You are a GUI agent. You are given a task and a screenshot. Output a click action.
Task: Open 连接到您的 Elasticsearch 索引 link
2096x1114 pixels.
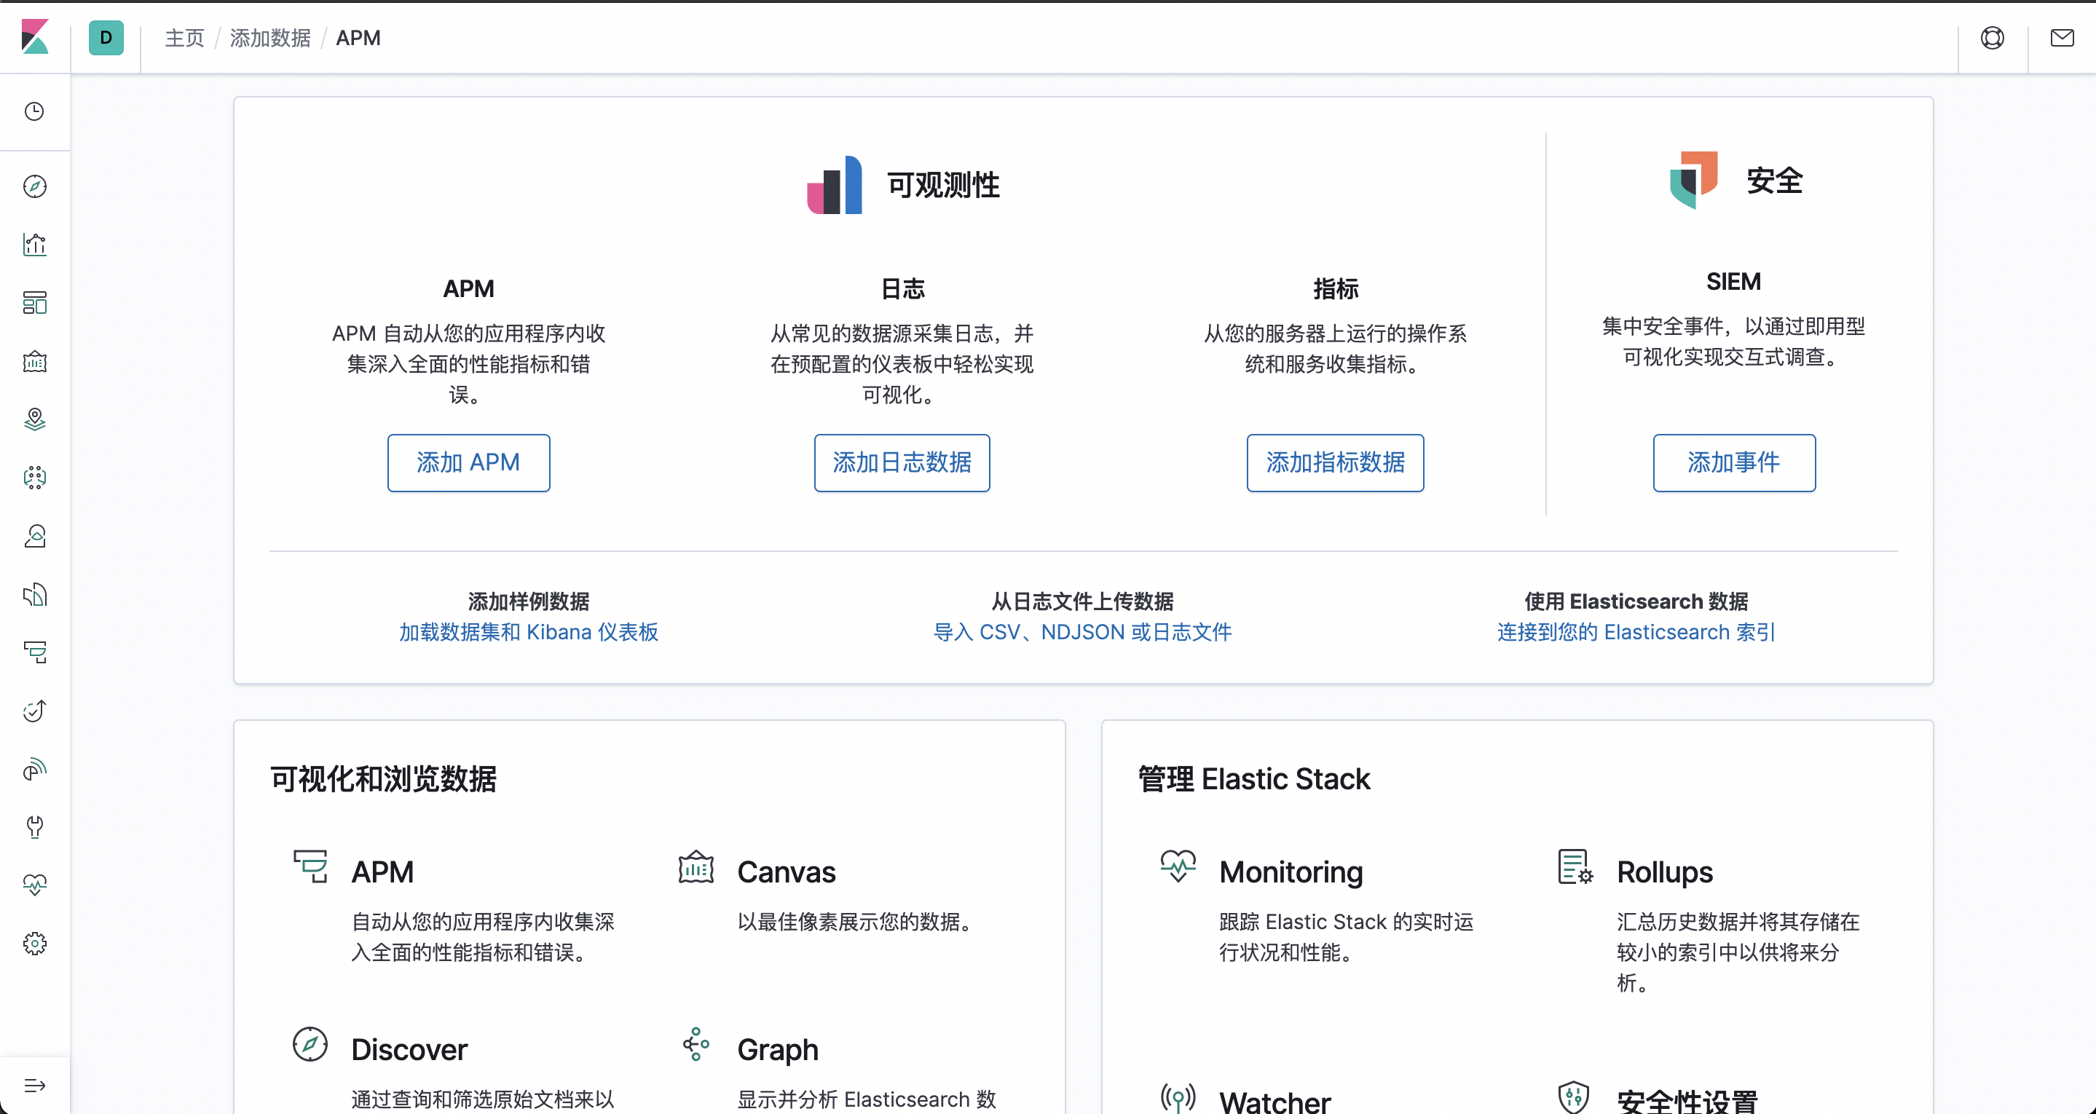[x=1636, y=631]
